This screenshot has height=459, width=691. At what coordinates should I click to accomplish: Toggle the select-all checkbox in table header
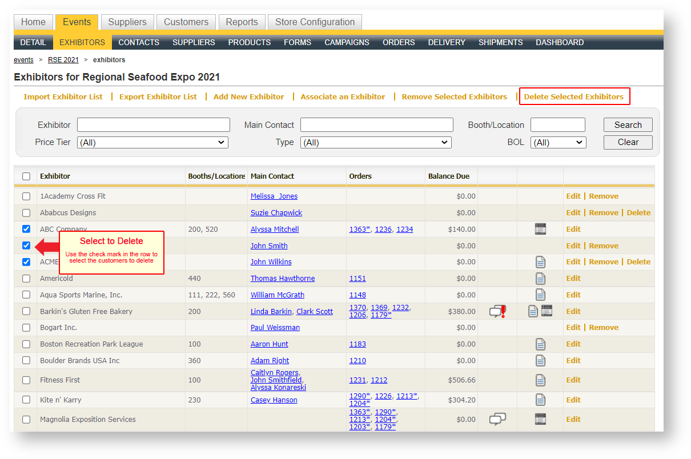[26, 176]
